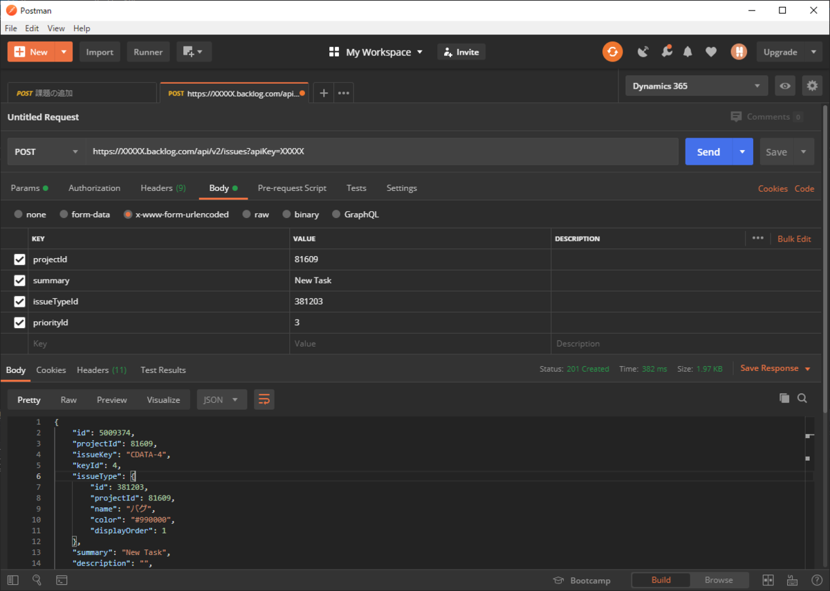Click the sync status icon
The width and height of the screenshot is (830, 591).
[x=612, y=52]
